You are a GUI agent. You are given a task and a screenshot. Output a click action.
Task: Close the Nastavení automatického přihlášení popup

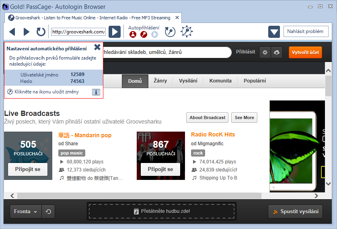click(x=97, y=47)
